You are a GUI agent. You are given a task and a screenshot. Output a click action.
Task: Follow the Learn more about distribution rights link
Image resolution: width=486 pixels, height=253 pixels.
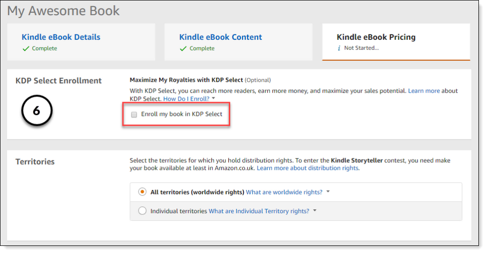point(308,168)
